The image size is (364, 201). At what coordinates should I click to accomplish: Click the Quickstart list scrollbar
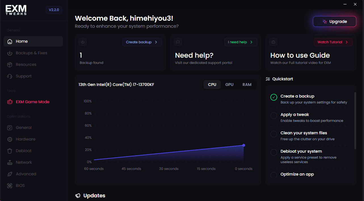point(355,120)
